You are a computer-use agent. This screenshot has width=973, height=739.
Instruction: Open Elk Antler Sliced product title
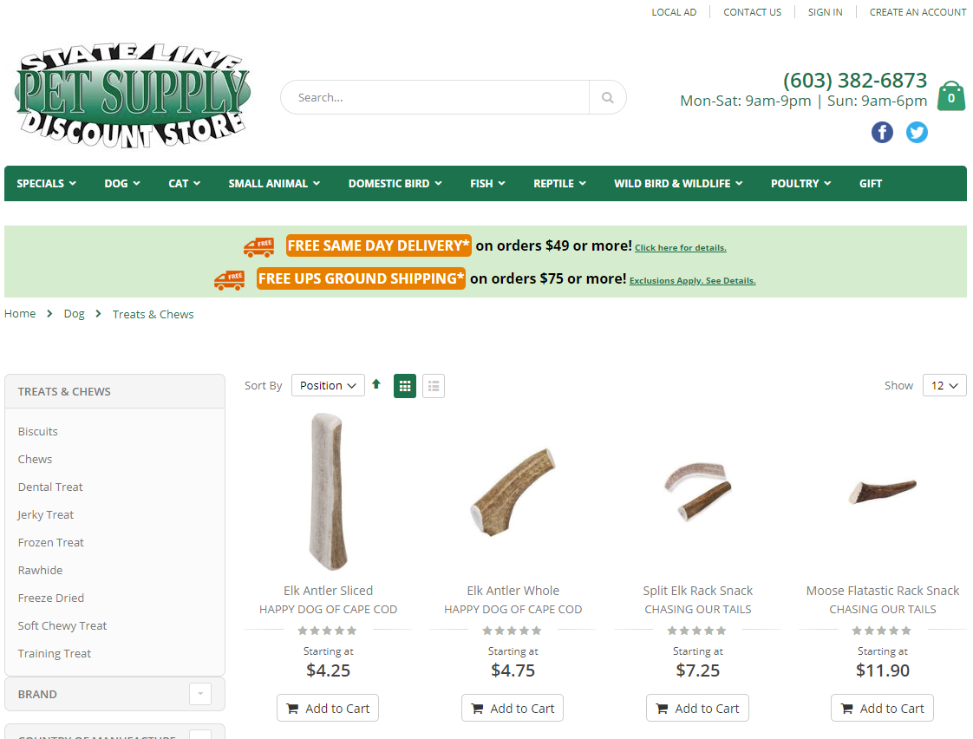329,591
